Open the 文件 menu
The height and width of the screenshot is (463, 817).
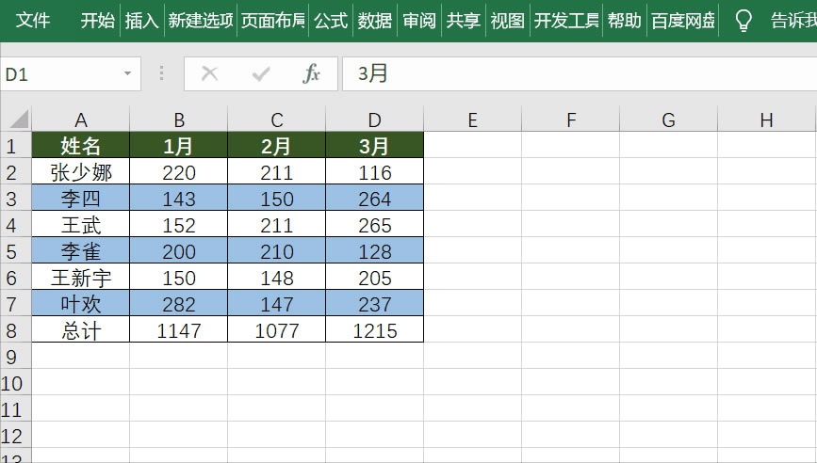click(32, 21)
